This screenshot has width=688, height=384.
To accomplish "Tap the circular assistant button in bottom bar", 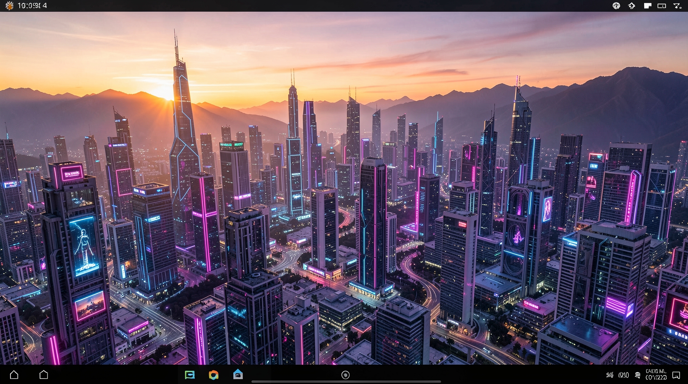I will [345, 375].
